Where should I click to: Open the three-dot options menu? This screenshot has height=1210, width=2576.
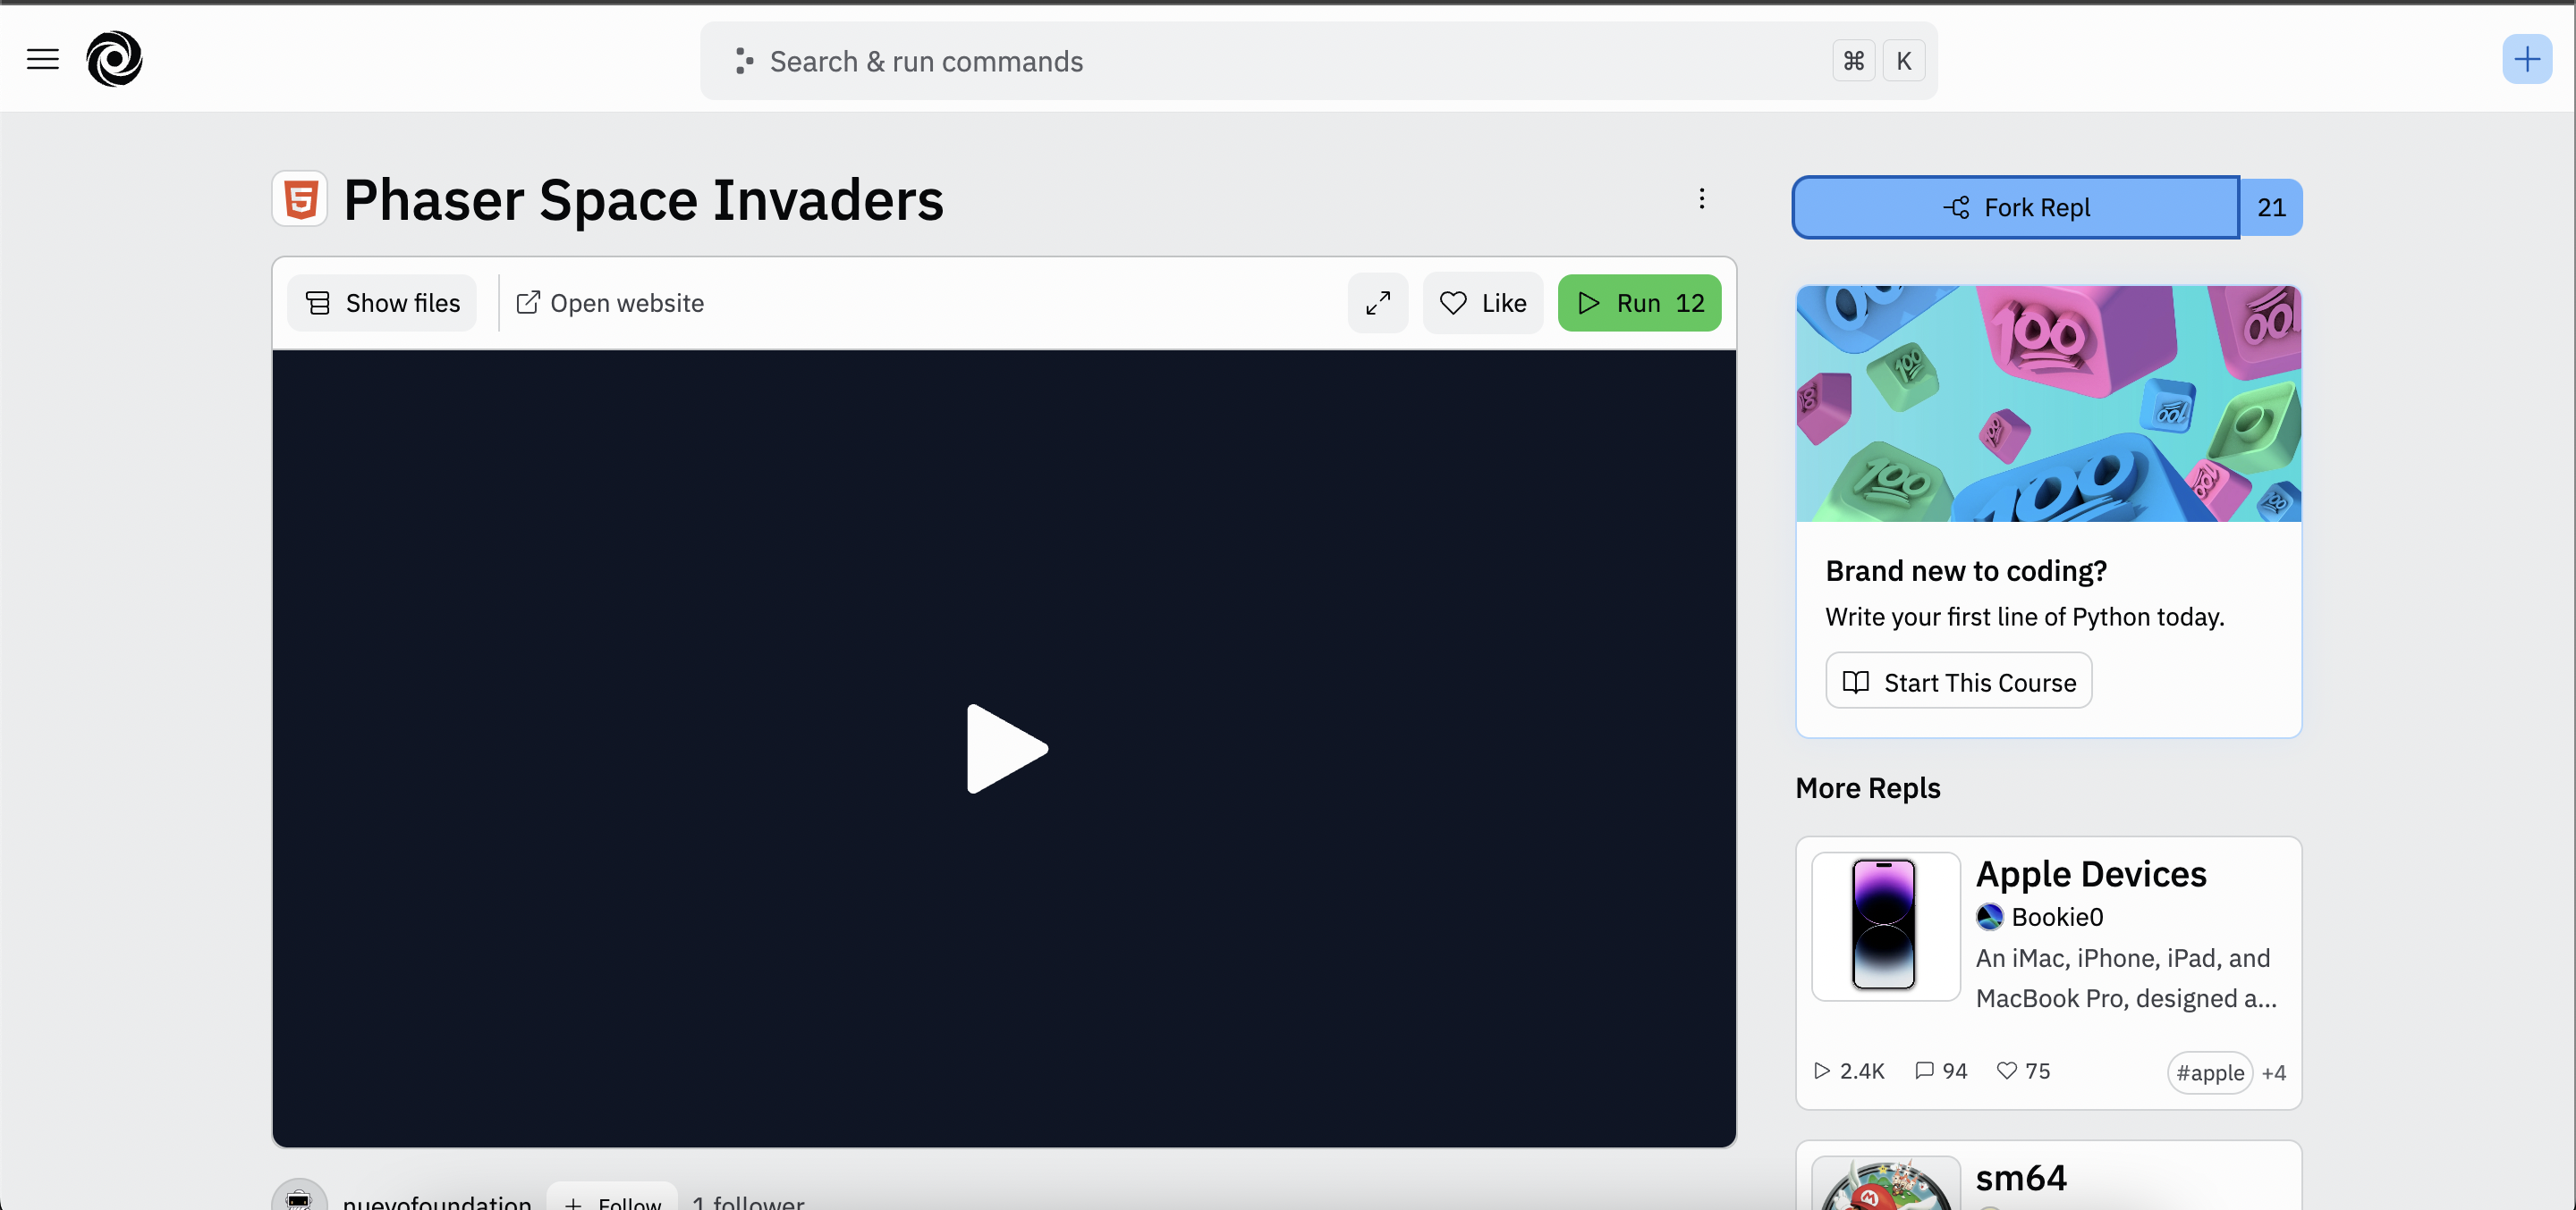(x=1701, y=198)
